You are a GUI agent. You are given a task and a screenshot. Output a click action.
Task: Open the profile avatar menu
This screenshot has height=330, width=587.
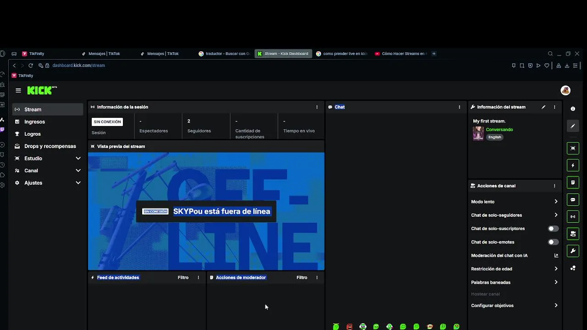click(x=565, y=90)
